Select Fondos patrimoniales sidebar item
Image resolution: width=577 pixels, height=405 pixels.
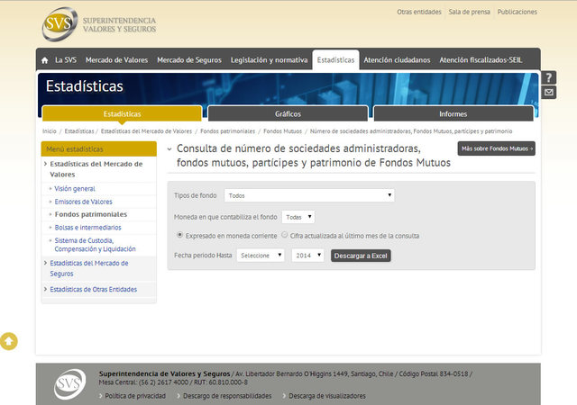click(x=91, y=214)
